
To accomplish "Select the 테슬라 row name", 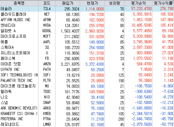I will coord(6,9).
